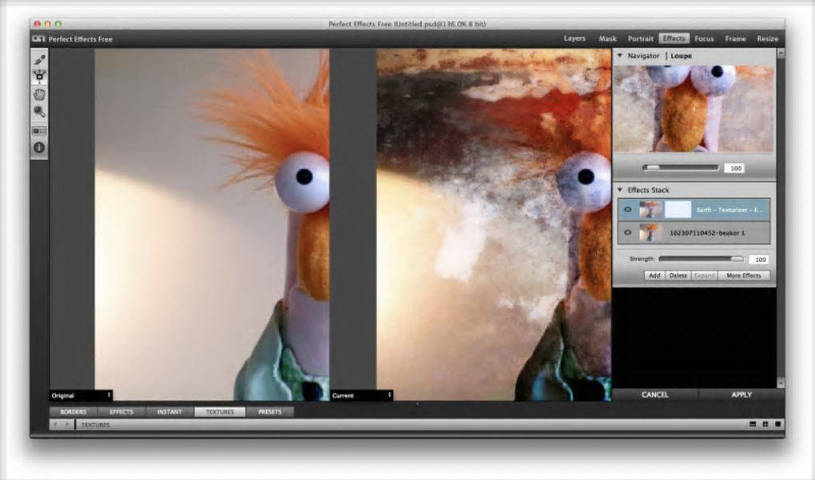Select the Earth Texturizer layer thumbnail
Image resolution: width=815 pixels, height=480 pixels.
point(650,210)
